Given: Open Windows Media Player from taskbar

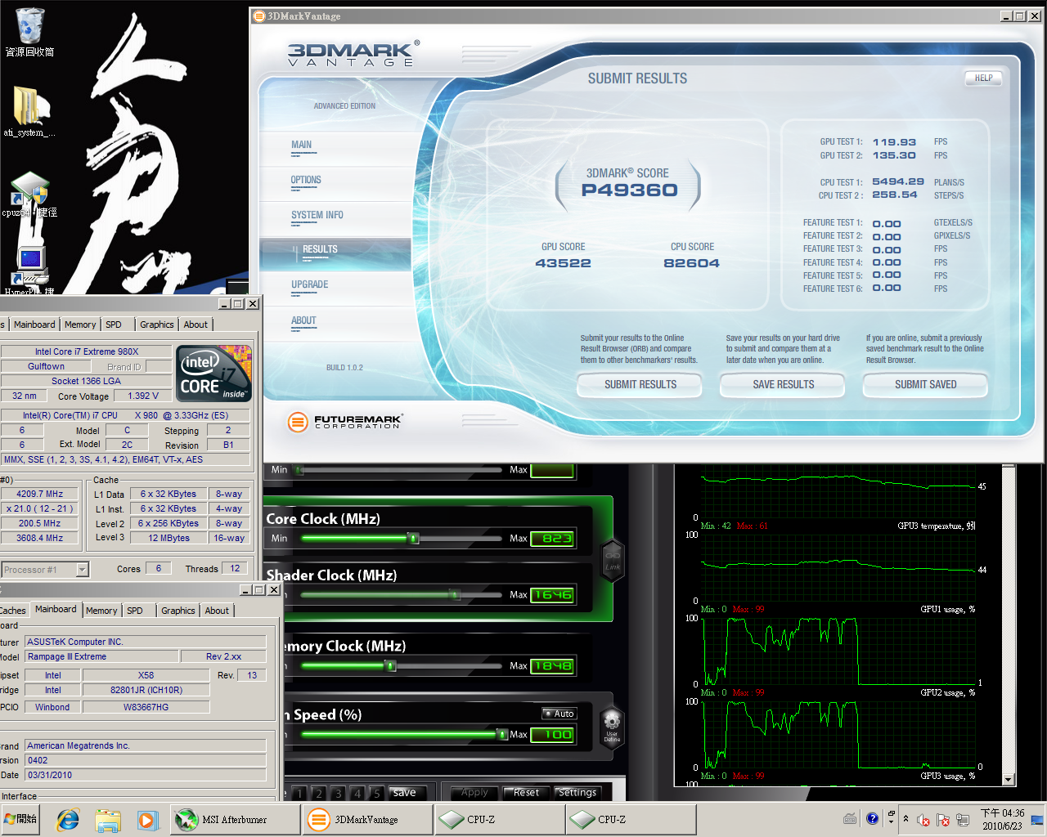Looking at the screenshot, I should (147, 819).
